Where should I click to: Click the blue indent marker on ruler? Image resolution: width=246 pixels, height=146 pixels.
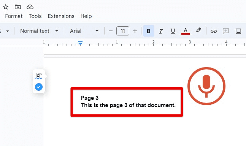pyautogui.click(x=80, y=43)
